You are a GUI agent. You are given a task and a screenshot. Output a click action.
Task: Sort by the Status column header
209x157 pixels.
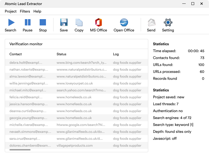tap(61, 54)
